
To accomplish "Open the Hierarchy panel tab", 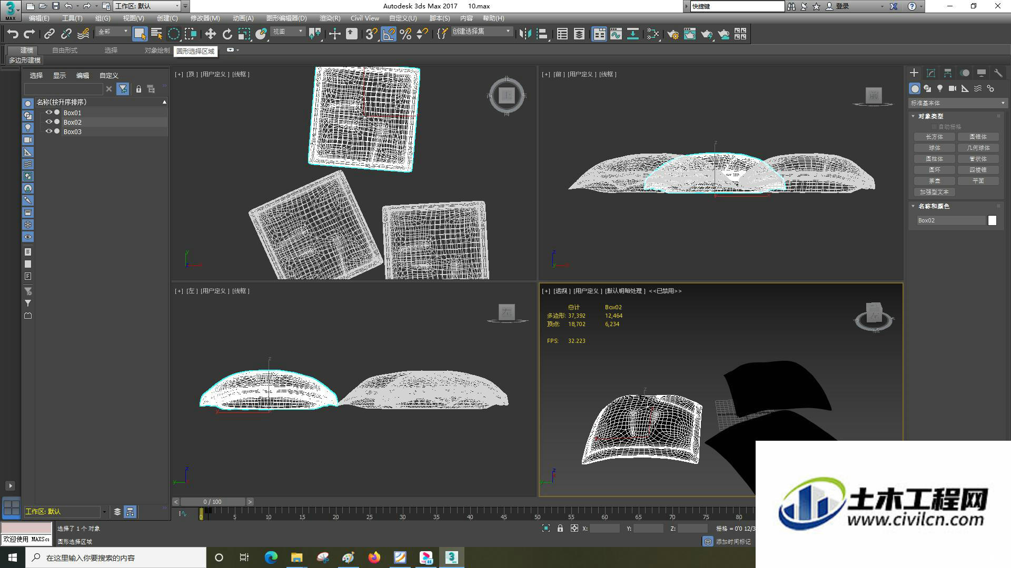I will click(x=948, y=73).
